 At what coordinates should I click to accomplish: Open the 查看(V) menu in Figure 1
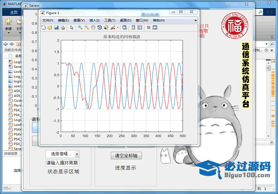[x=79, y=21]
